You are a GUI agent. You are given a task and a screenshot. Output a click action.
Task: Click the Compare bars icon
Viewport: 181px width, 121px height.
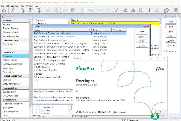point(149,11)
